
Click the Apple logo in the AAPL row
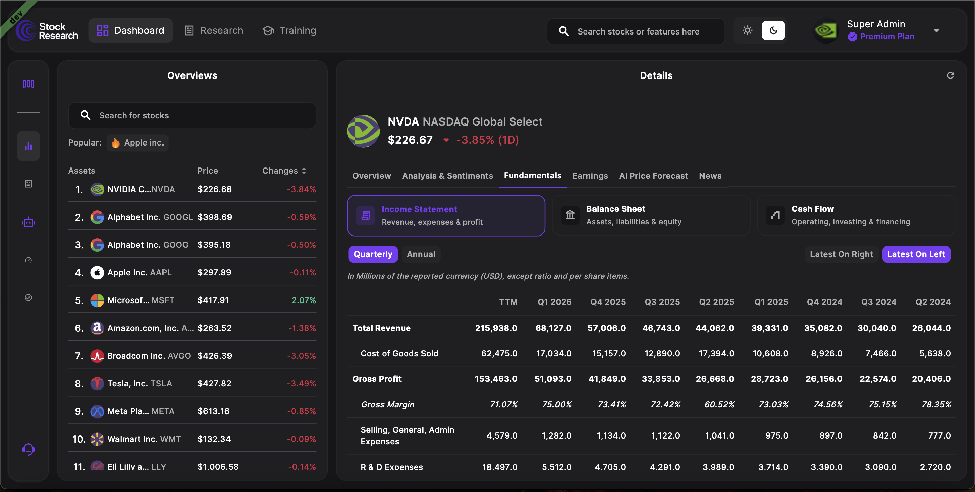click(97, 272)
